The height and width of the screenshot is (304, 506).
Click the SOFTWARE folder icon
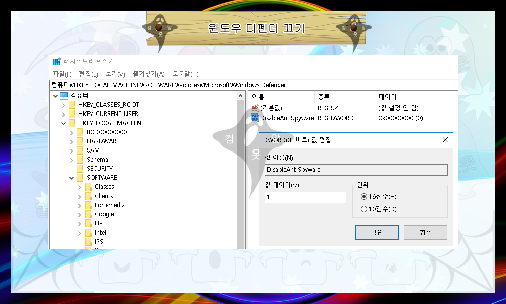click(80, 178)
